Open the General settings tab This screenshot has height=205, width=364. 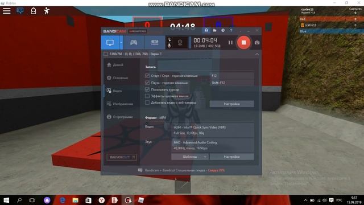tap(118, 78)
